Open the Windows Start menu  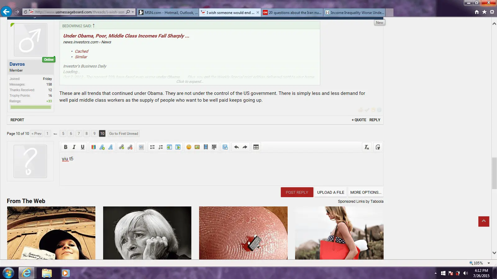click(x=8, y=273)
